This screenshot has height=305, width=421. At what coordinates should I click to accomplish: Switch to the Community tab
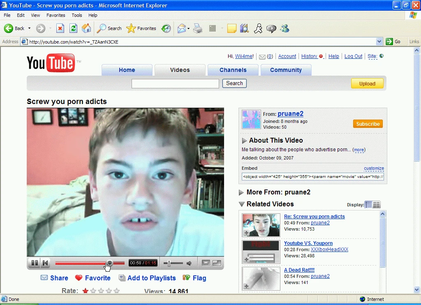point(286,70)
